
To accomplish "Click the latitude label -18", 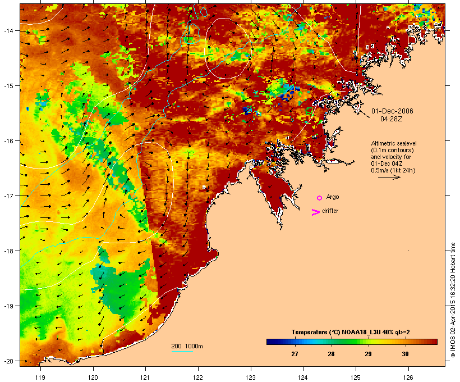I will [8, 251].
